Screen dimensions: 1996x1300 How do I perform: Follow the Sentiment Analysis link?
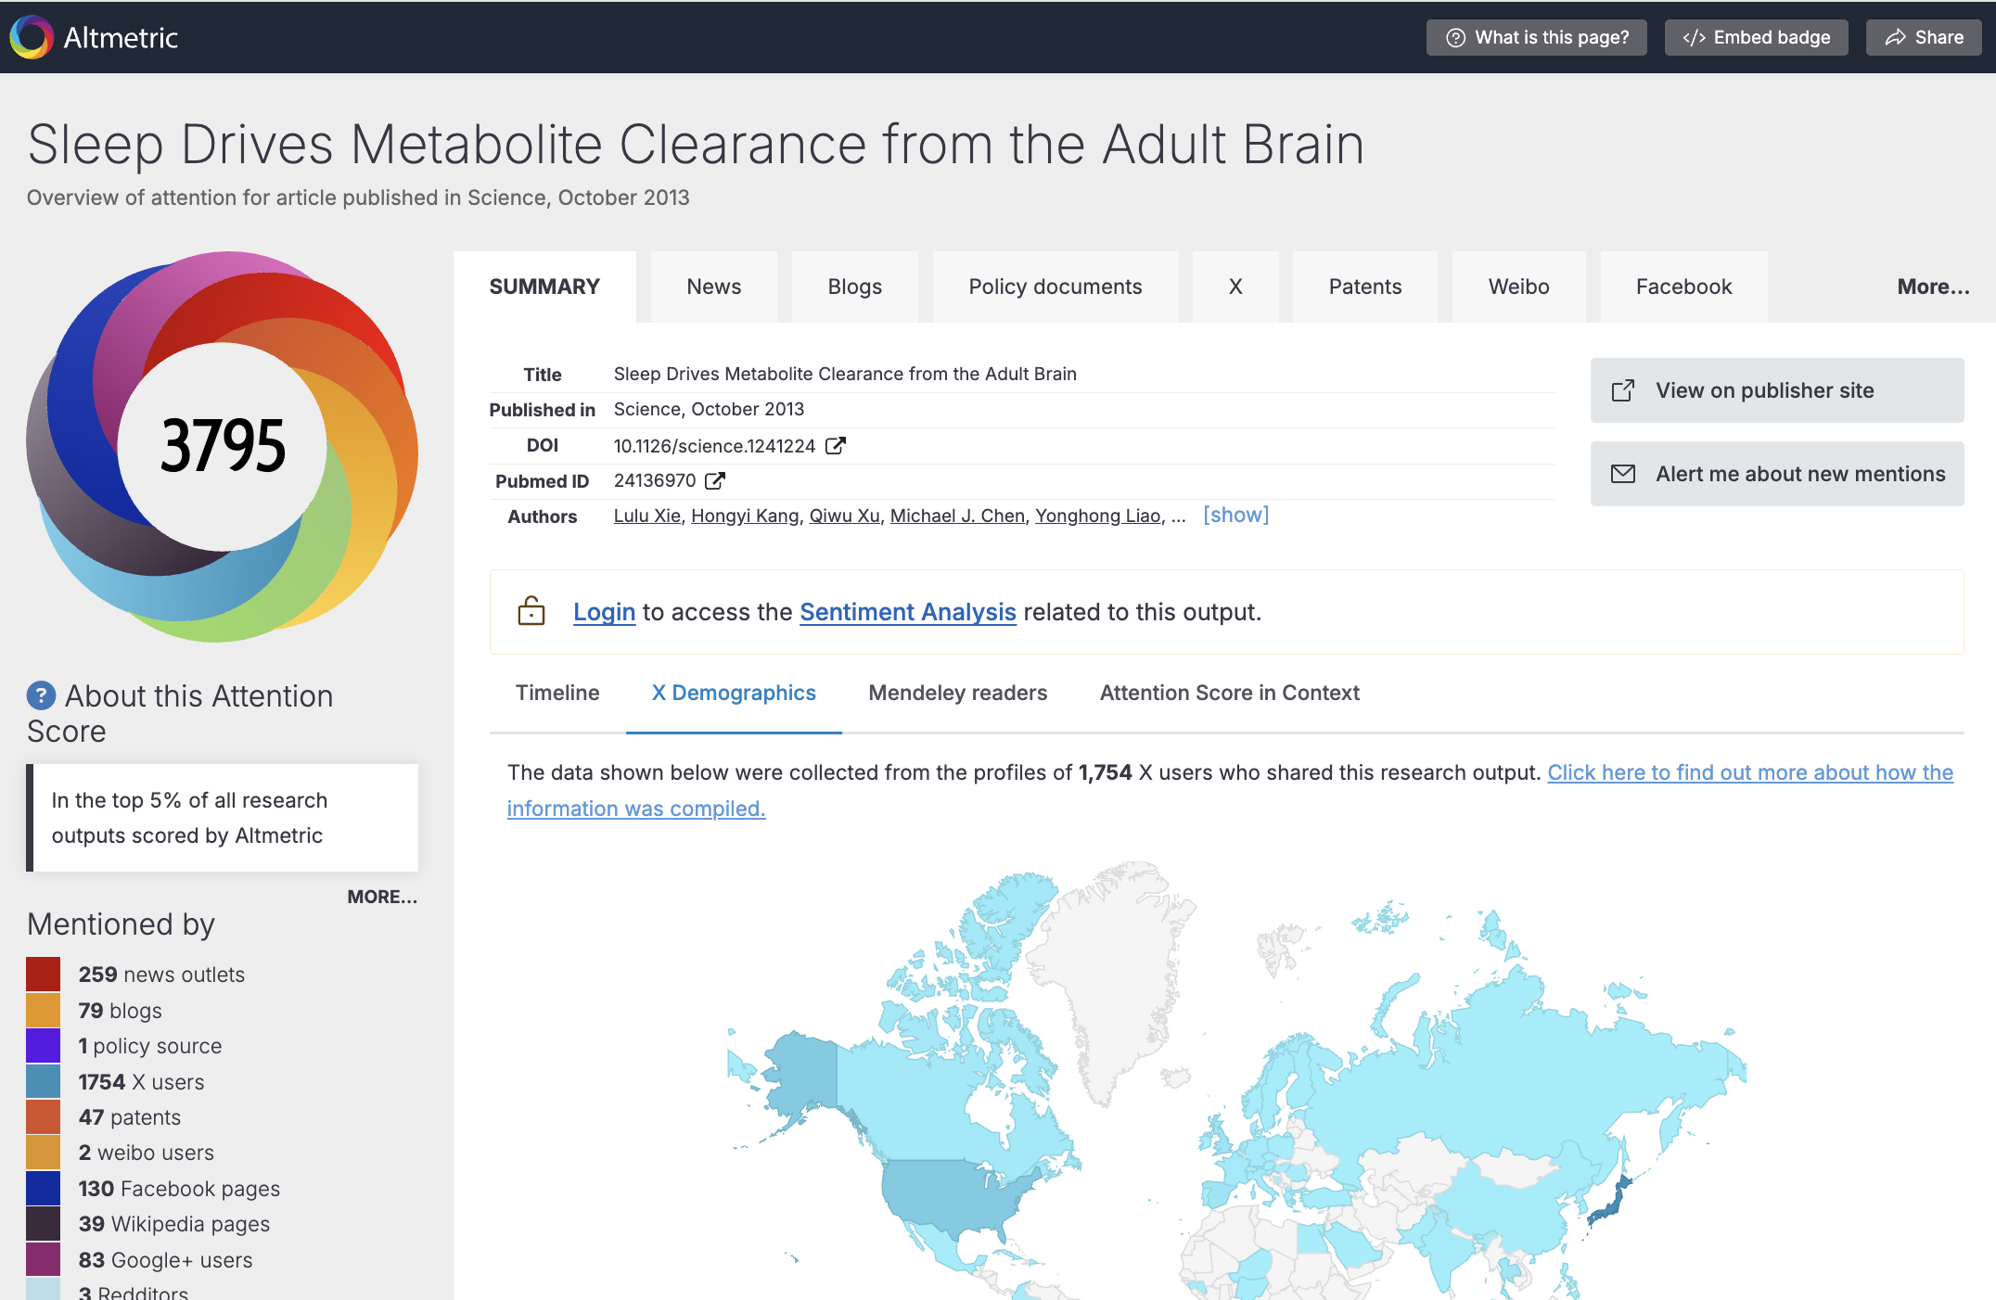pos(907,612)
